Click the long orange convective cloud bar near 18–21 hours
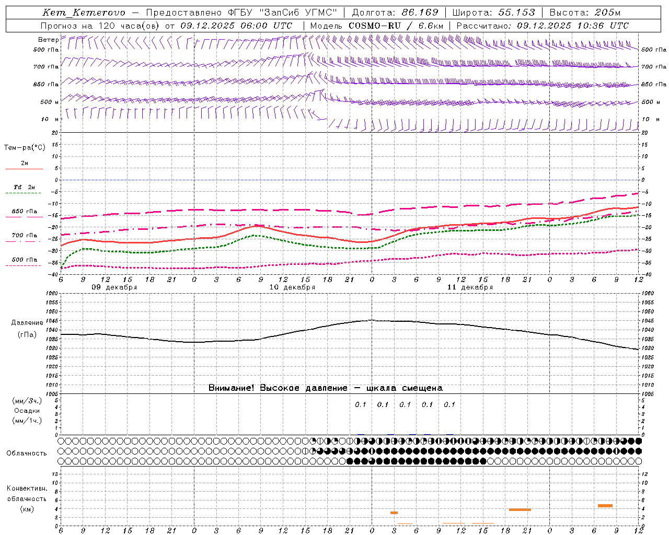 coord(520,509)
